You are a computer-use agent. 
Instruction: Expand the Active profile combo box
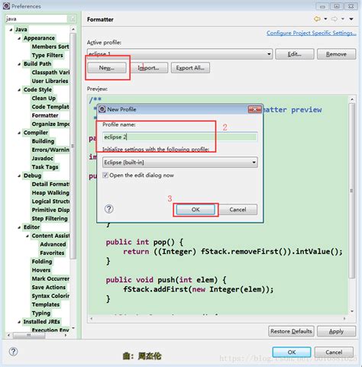179,54
